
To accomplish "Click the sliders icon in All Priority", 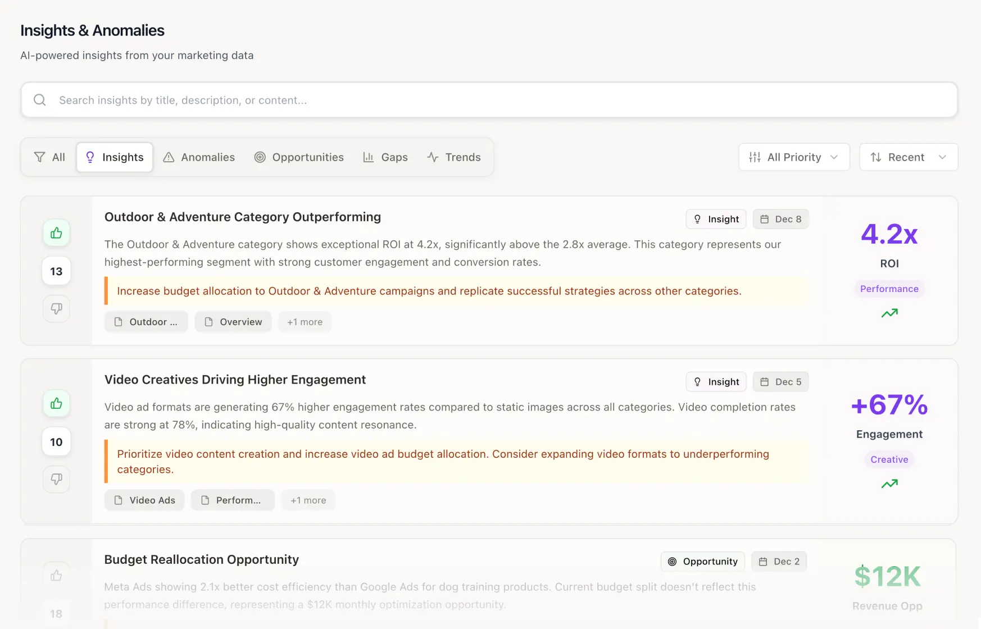I will click(x=755, y=157).
